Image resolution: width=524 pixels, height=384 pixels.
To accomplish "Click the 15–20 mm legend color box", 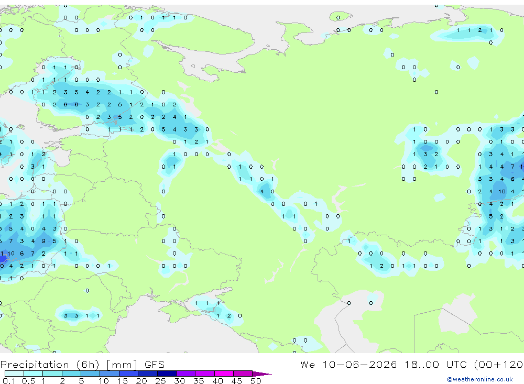I will tap(129, 374).
